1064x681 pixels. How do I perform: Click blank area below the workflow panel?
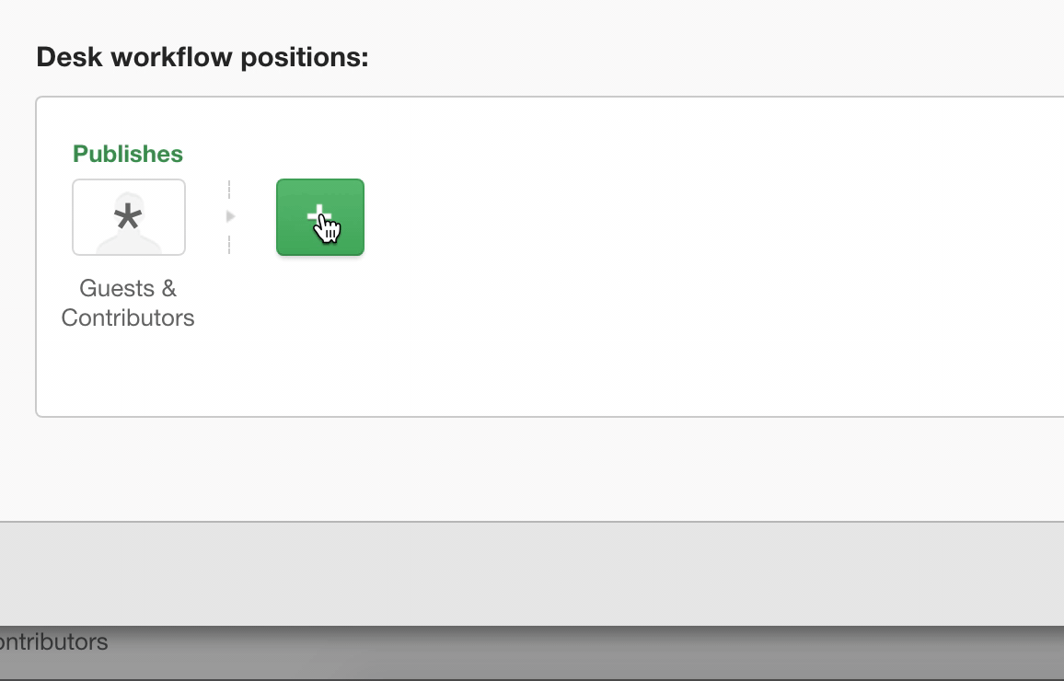pos(532,468)
